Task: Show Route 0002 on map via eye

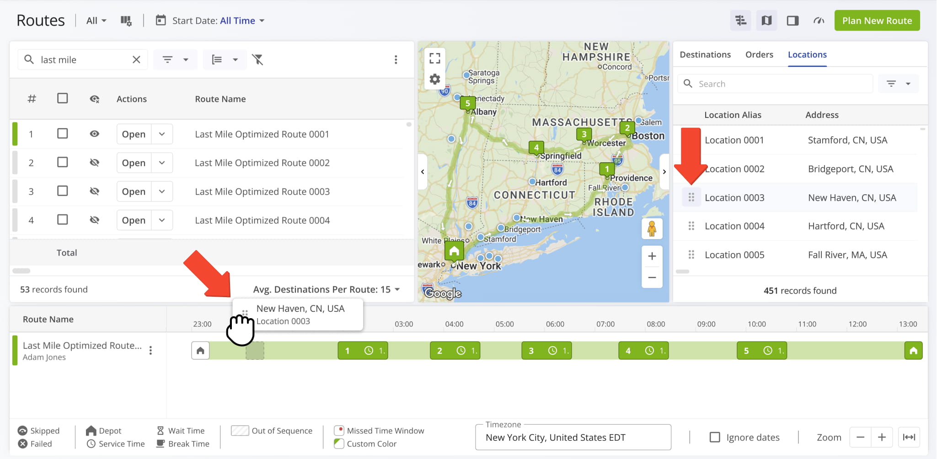Action: click(95, 163)
